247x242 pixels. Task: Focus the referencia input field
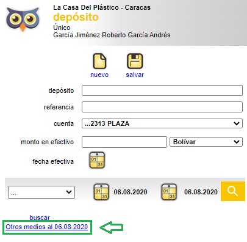pos(162,107)
